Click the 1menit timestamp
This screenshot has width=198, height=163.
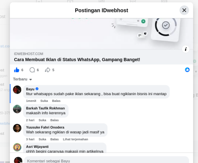pyautogui.click(x=31, y=101)
